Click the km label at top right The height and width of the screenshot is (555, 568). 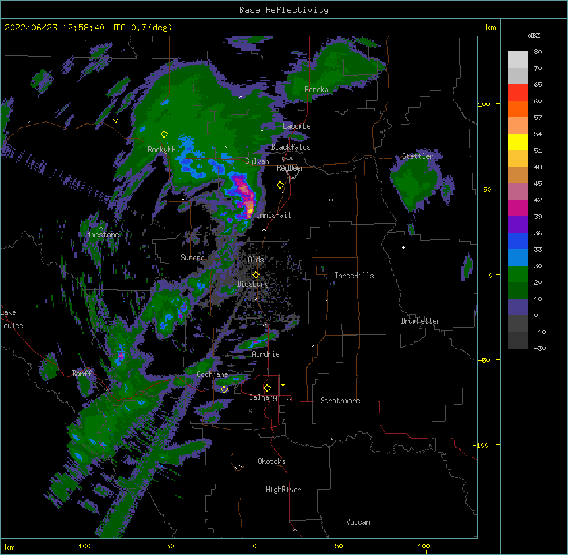coord(491,28)
